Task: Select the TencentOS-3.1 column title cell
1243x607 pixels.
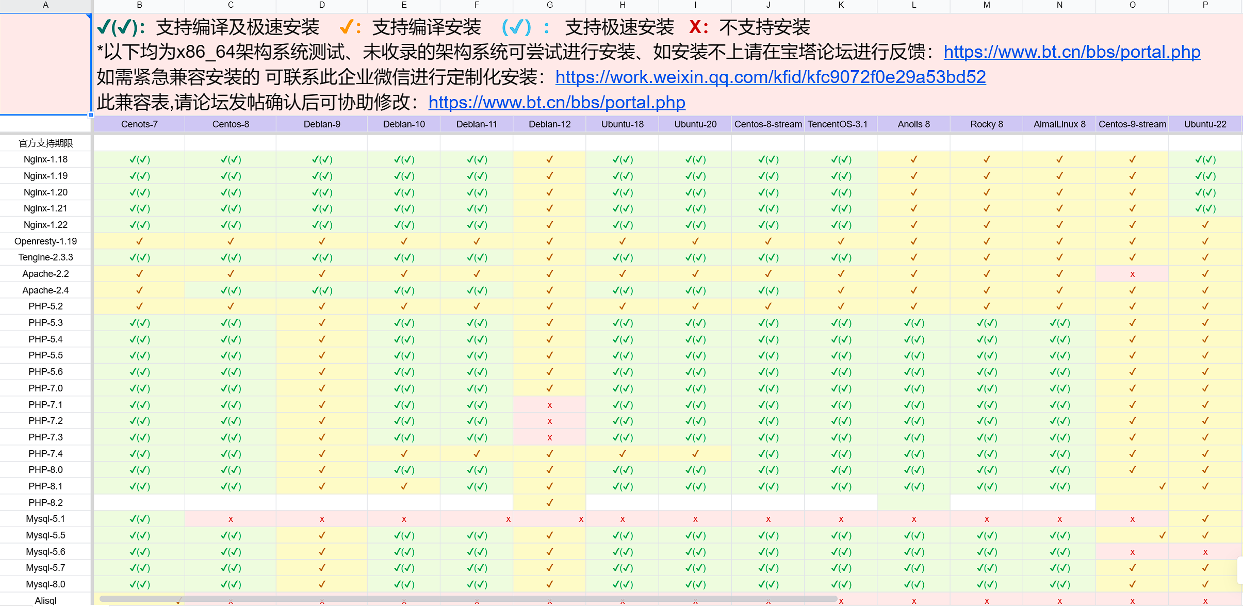Action: click(840, 124)
